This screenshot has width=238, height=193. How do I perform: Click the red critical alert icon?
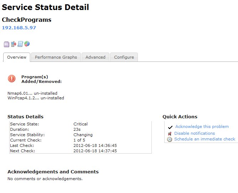coord(12,78)
